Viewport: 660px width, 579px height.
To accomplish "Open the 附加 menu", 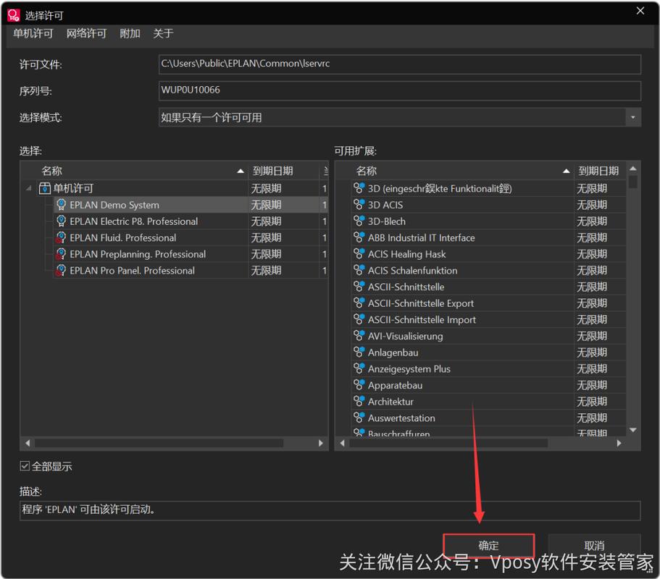I will pyautogui.click(x=130, y=33).
